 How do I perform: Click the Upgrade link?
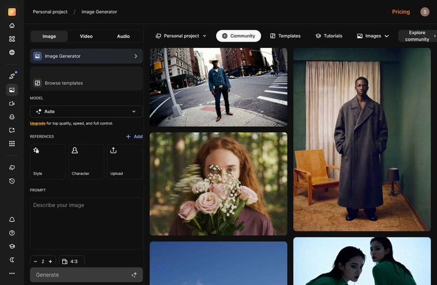38,123
